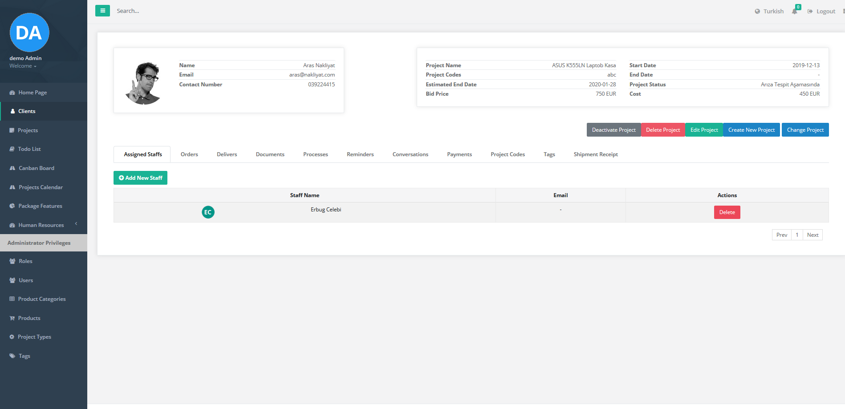The image size is (845, 409).
Task: Click the Erbug Celebi staff name
Action: click(326, 210)
